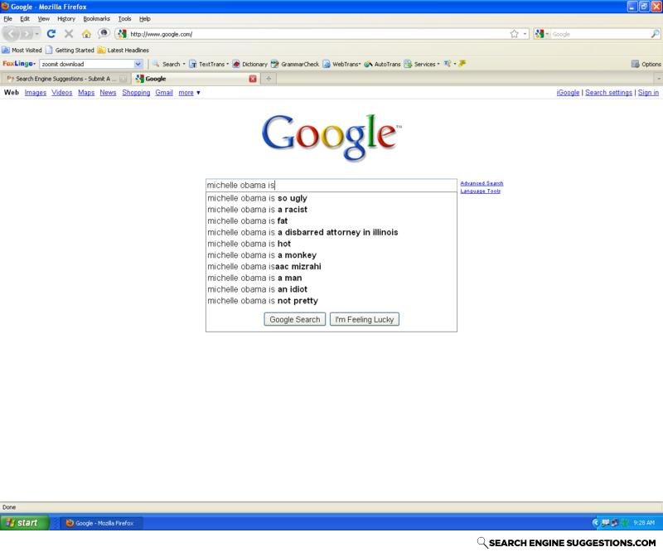Open the Bookmarks menu

pyautogui.click(x=96, y=18)
